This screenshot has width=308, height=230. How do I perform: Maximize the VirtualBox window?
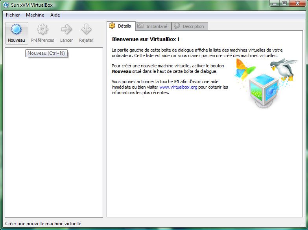click(x=284, y=3)
